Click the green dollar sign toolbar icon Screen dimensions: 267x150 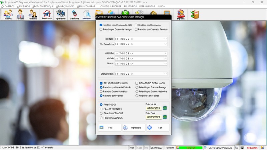click(x=125, y=12)
